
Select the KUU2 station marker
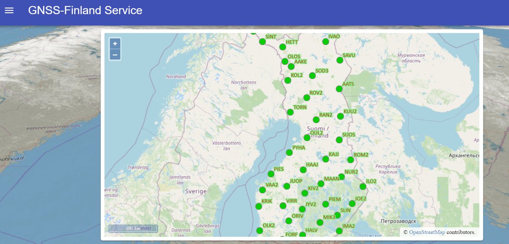pyautogui.click(x=340, y=116)
